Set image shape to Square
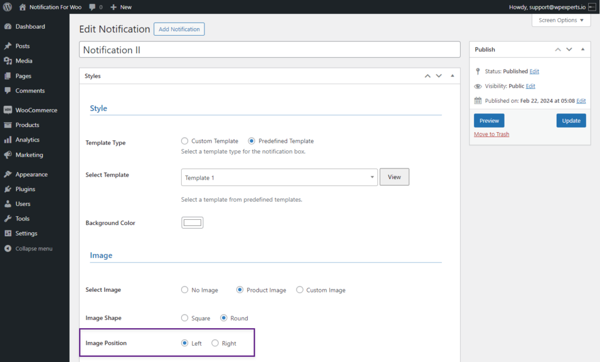 pos(185,318)
